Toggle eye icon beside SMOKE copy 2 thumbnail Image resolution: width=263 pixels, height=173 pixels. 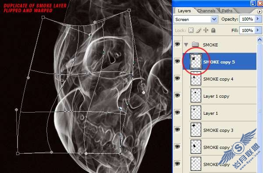(178, 147)
